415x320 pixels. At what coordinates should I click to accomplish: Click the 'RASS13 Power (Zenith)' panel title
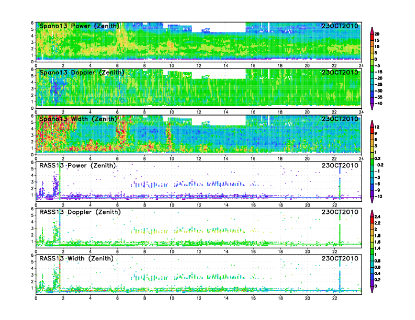(78, 166)
